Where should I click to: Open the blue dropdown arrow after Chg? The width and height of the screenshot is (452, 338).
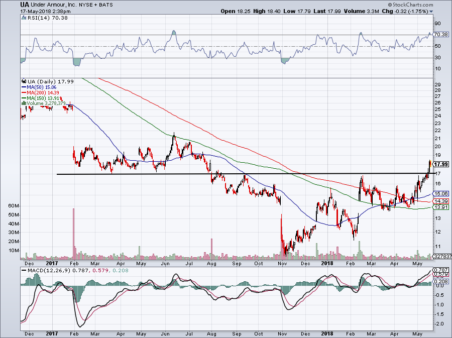(x=431, y=12)
